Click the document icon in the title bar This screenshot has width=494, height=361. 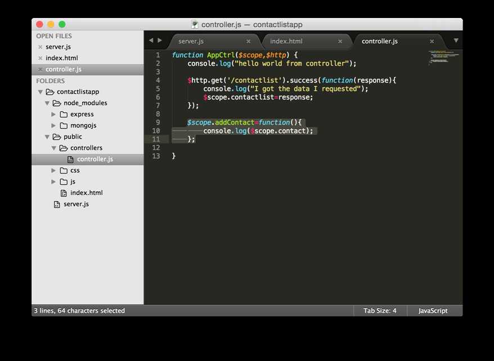pyautogui.click(x=195, y=24)
